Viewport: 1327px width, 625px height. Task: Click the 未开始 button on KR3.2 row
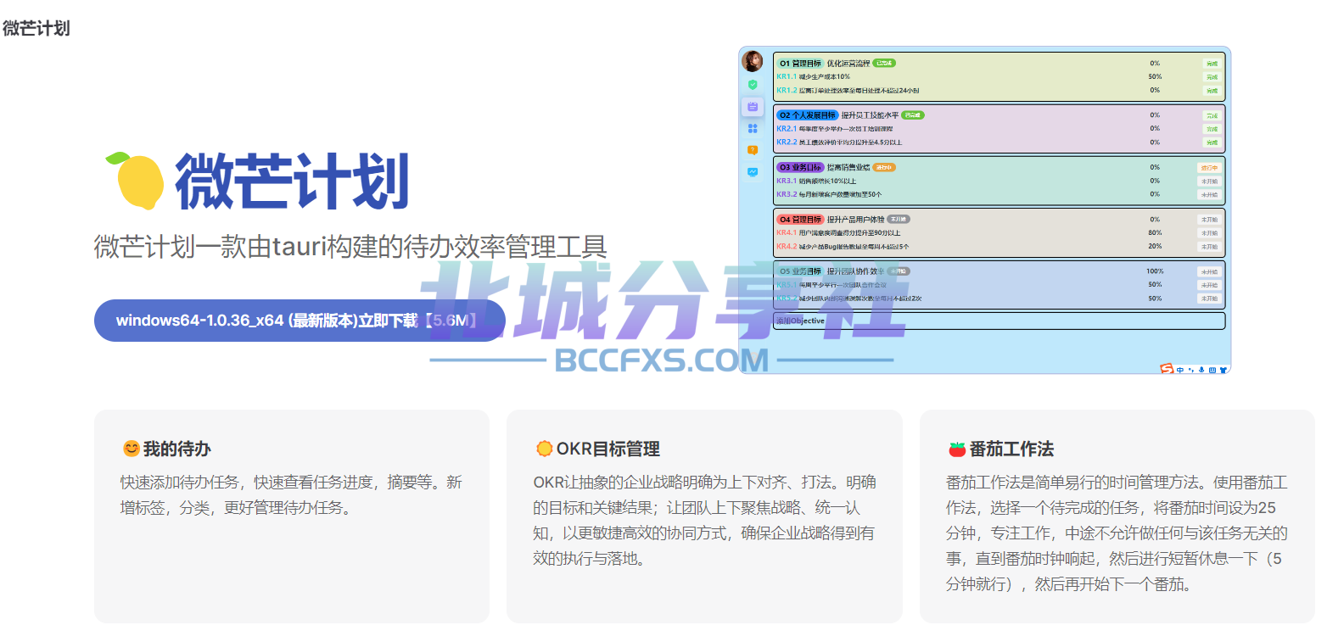click(1209, 195)
